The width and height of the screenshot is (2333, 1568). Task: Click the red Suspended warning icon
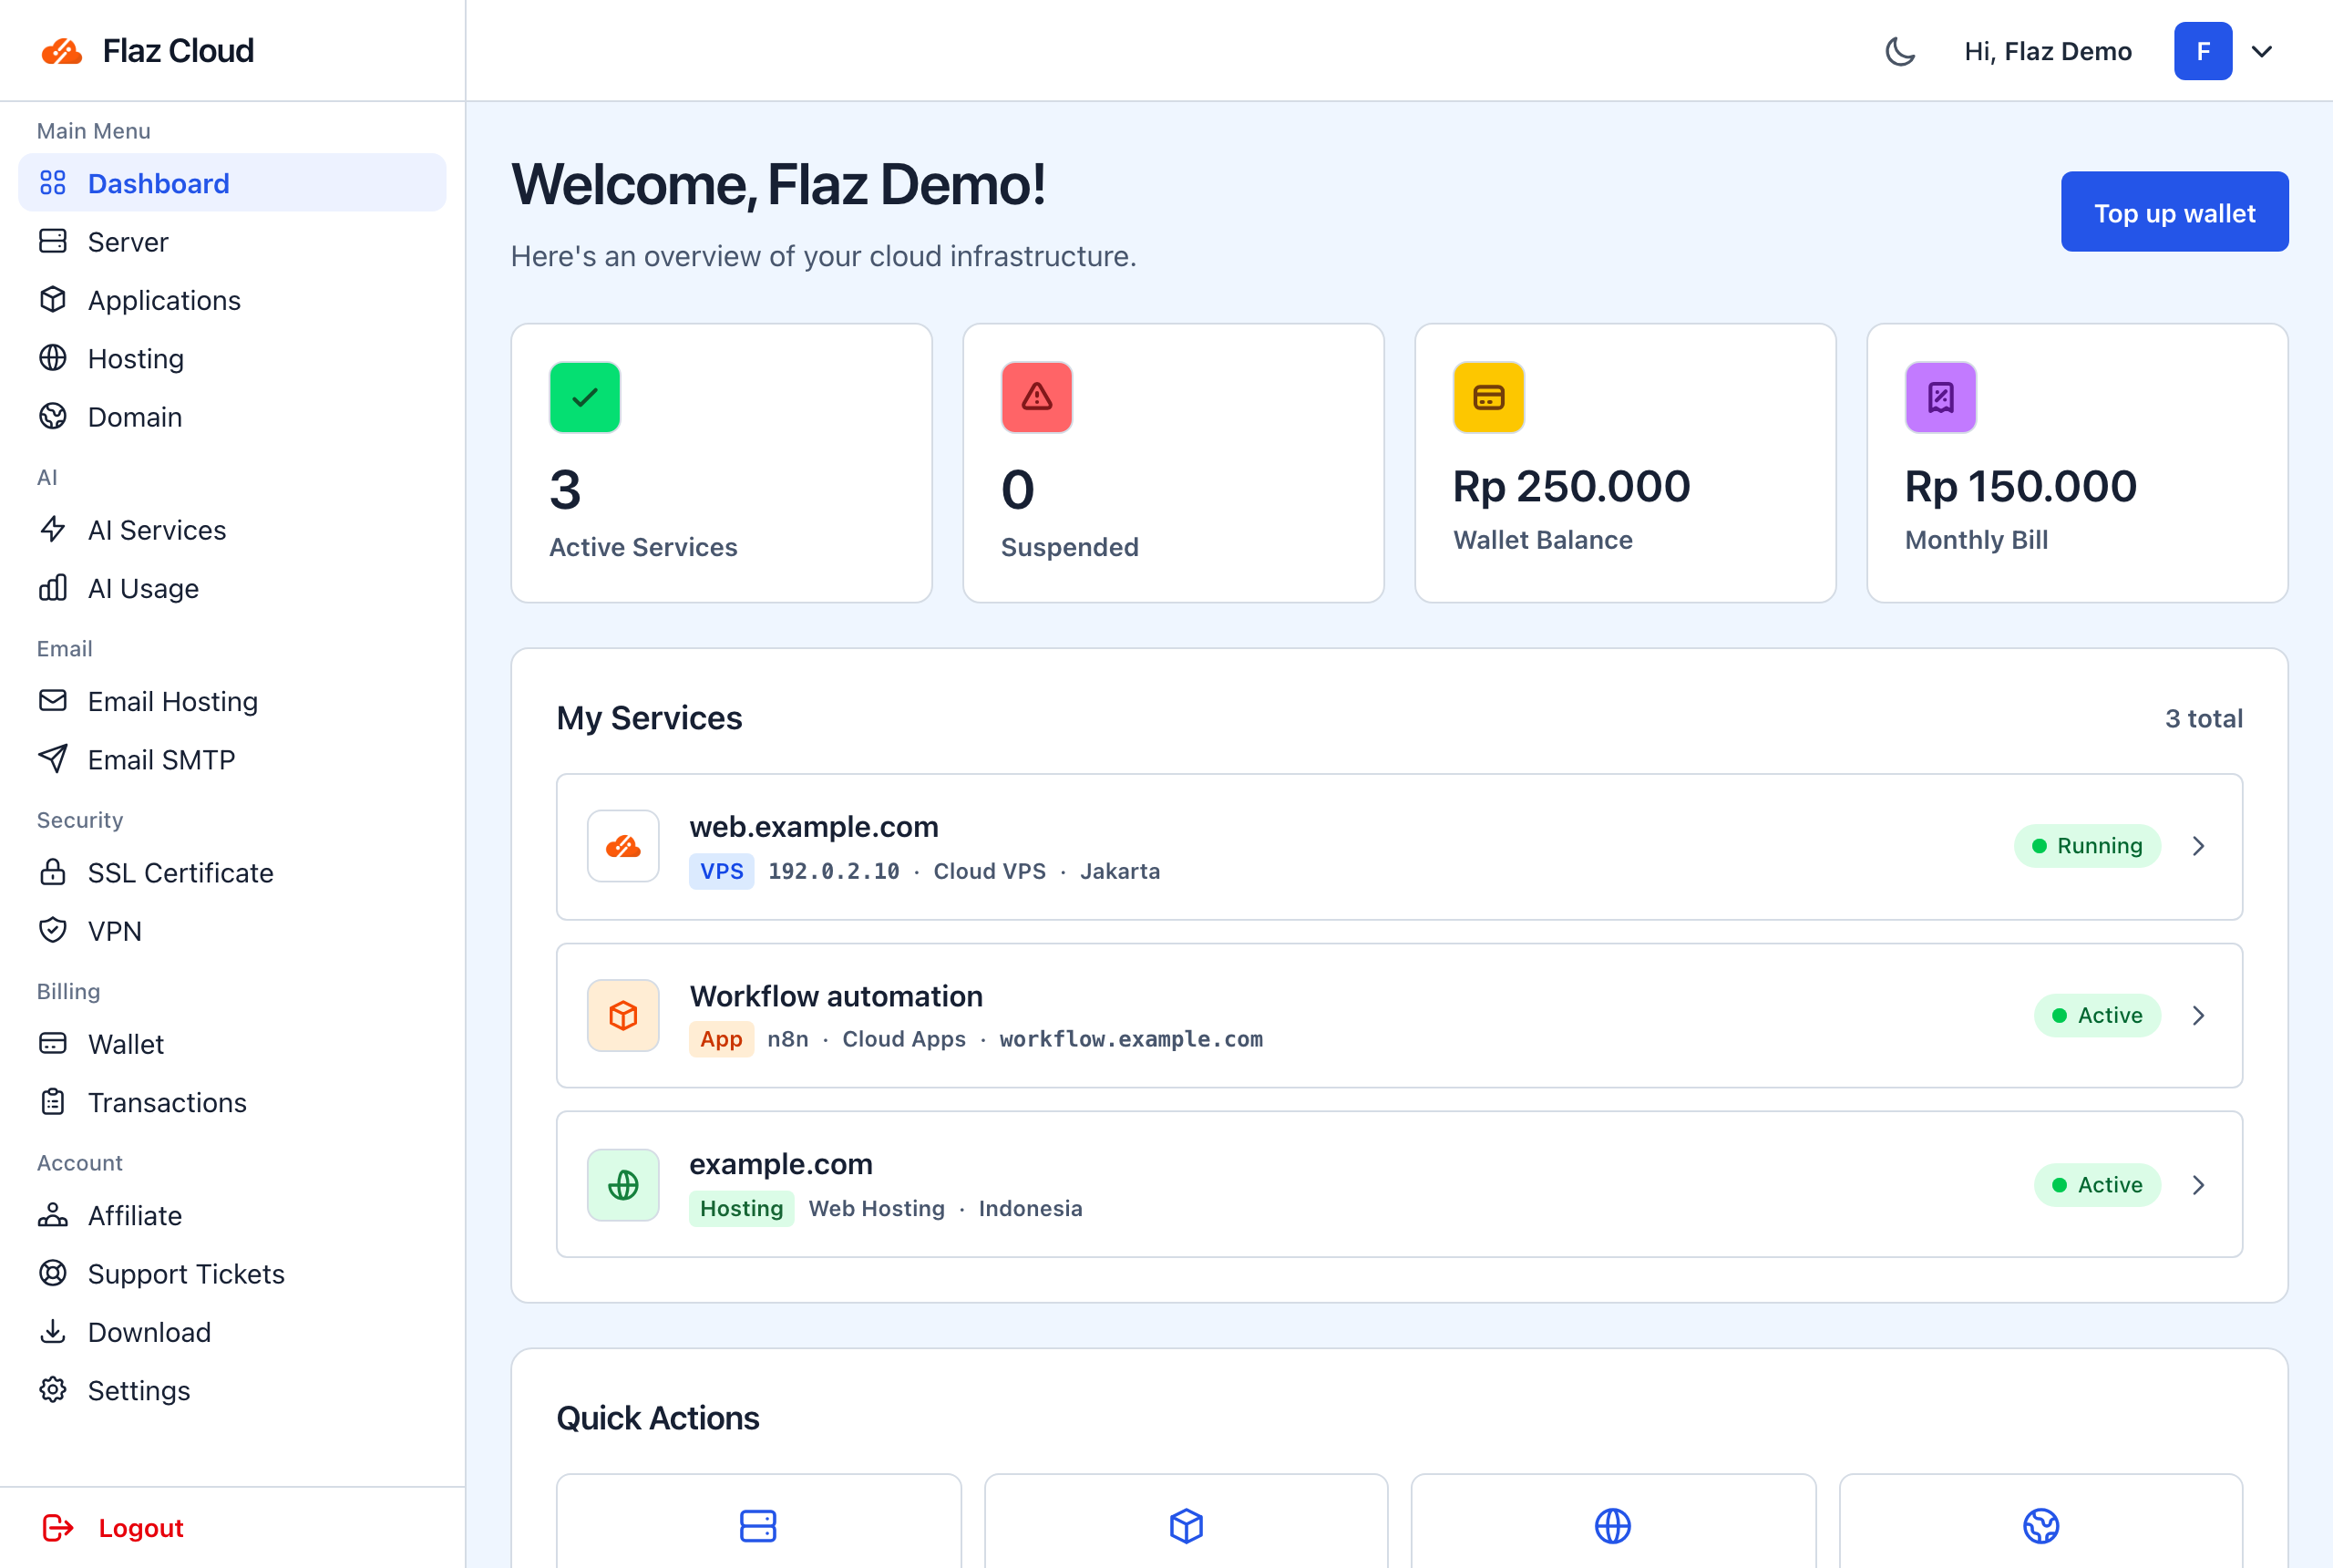(1036, 397)
